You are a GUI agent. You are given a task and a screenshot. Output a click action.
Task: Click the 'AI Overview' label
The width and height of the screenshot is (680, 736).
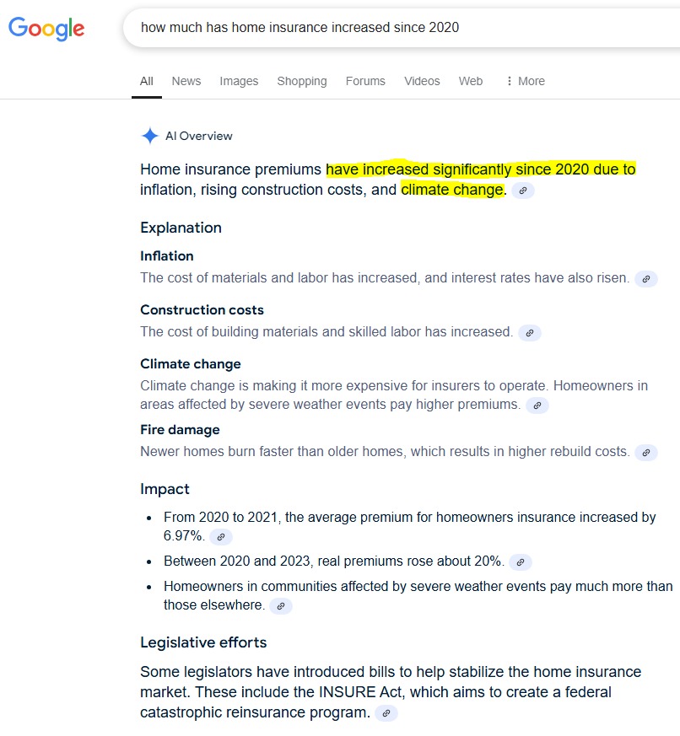coord(199,136)
